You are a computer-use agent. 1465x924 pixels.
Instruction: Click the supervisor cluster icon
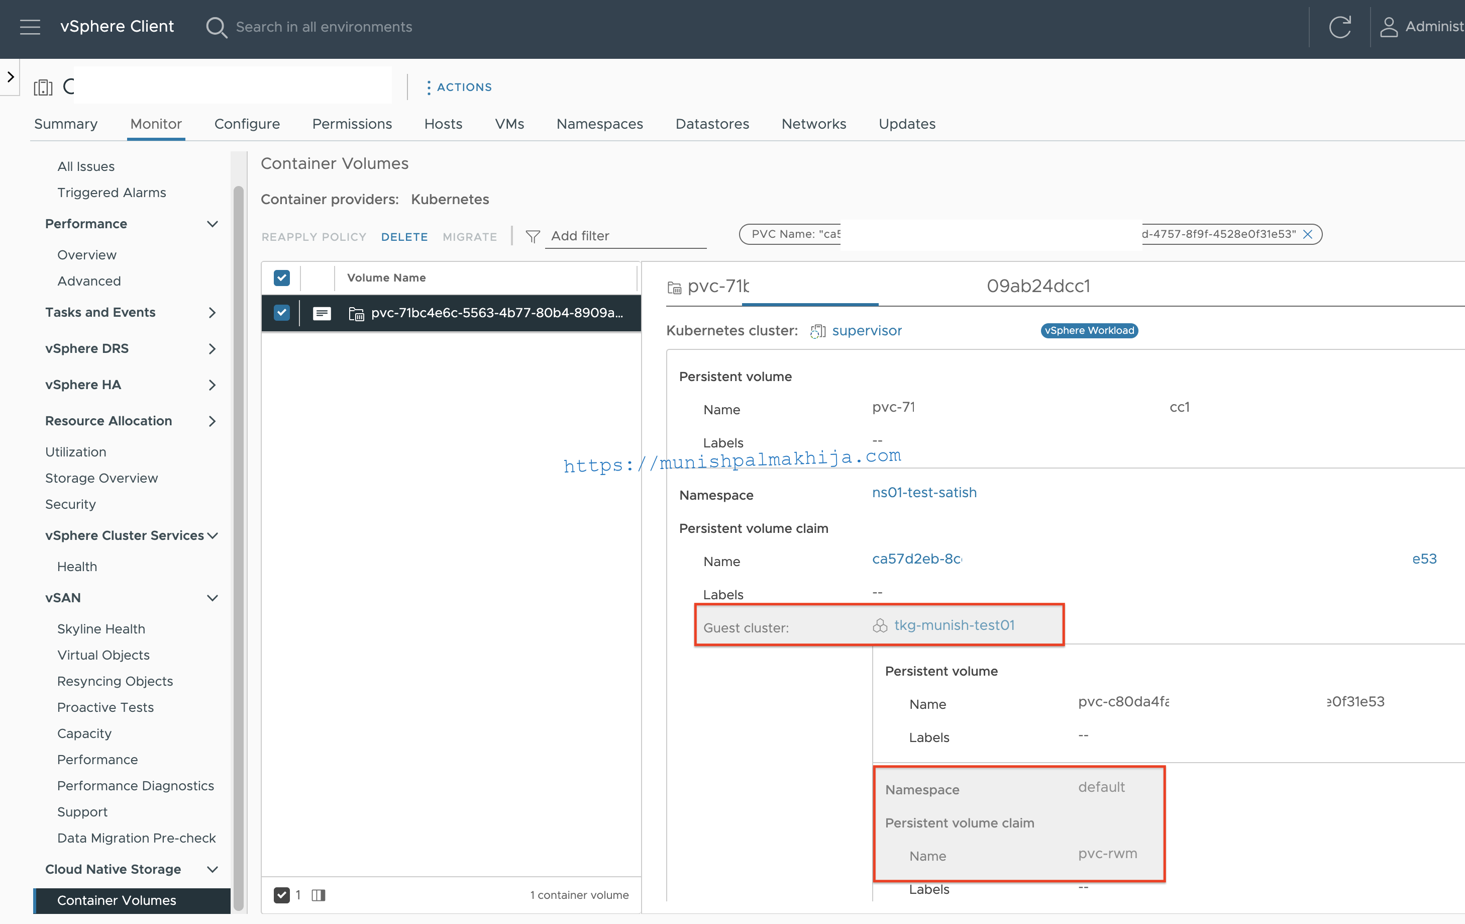pos(818,331)
